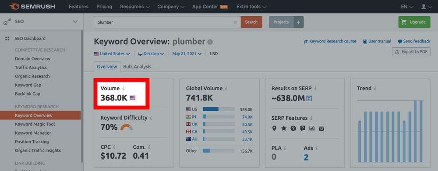Click the sidebar vertical scrollbar
Screen dimensions: 438x171
82,96
